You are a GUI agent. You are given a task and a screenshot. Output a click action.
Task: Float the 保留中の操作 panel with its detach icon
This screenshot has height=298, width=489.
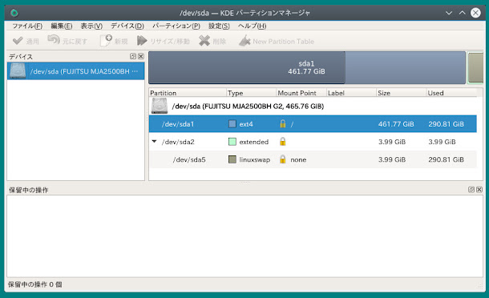click(471, 189)
